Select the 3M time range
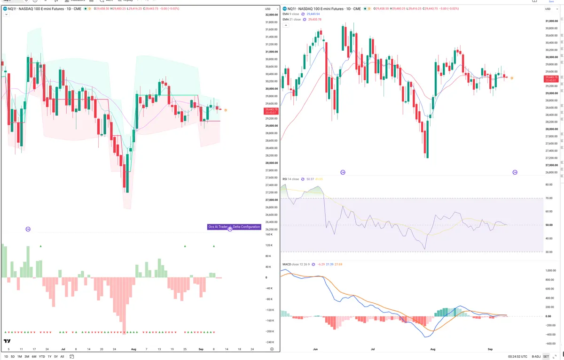This screenshot has height=360, width=564. click(x=27, y=356)
